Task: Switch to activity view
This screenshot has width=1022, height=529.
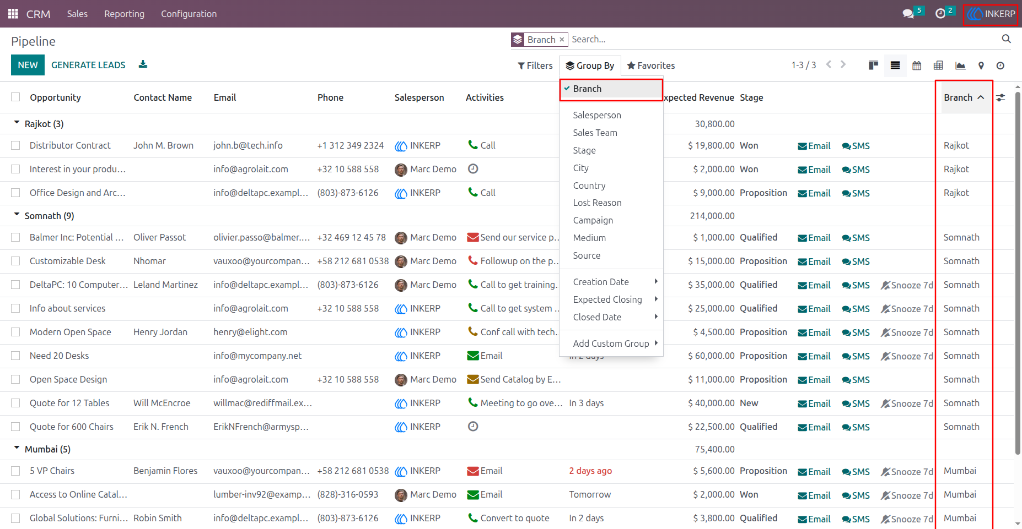Action: point(1001,66)
